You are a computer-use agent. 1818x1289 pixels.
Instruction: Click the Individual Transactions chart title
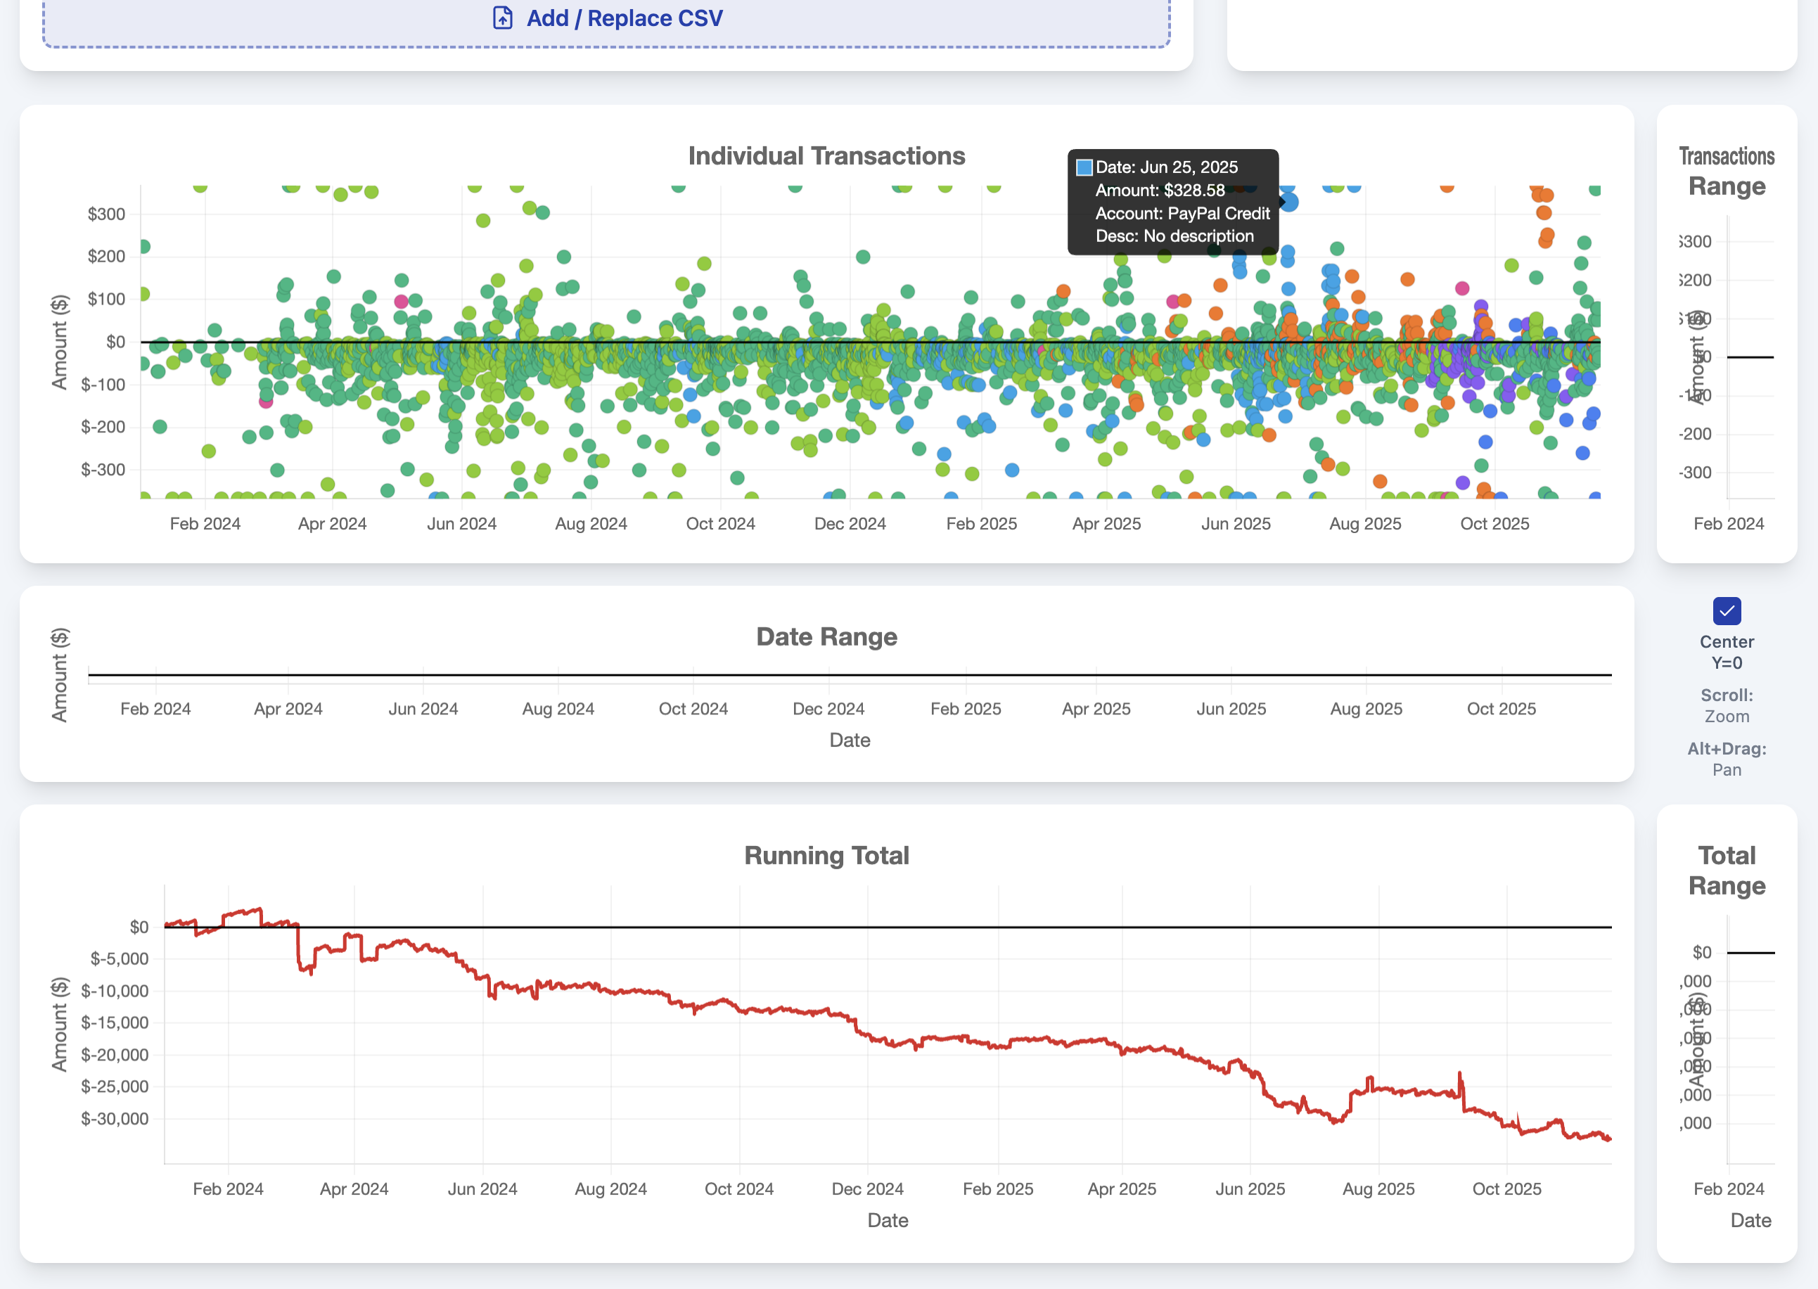826,155
